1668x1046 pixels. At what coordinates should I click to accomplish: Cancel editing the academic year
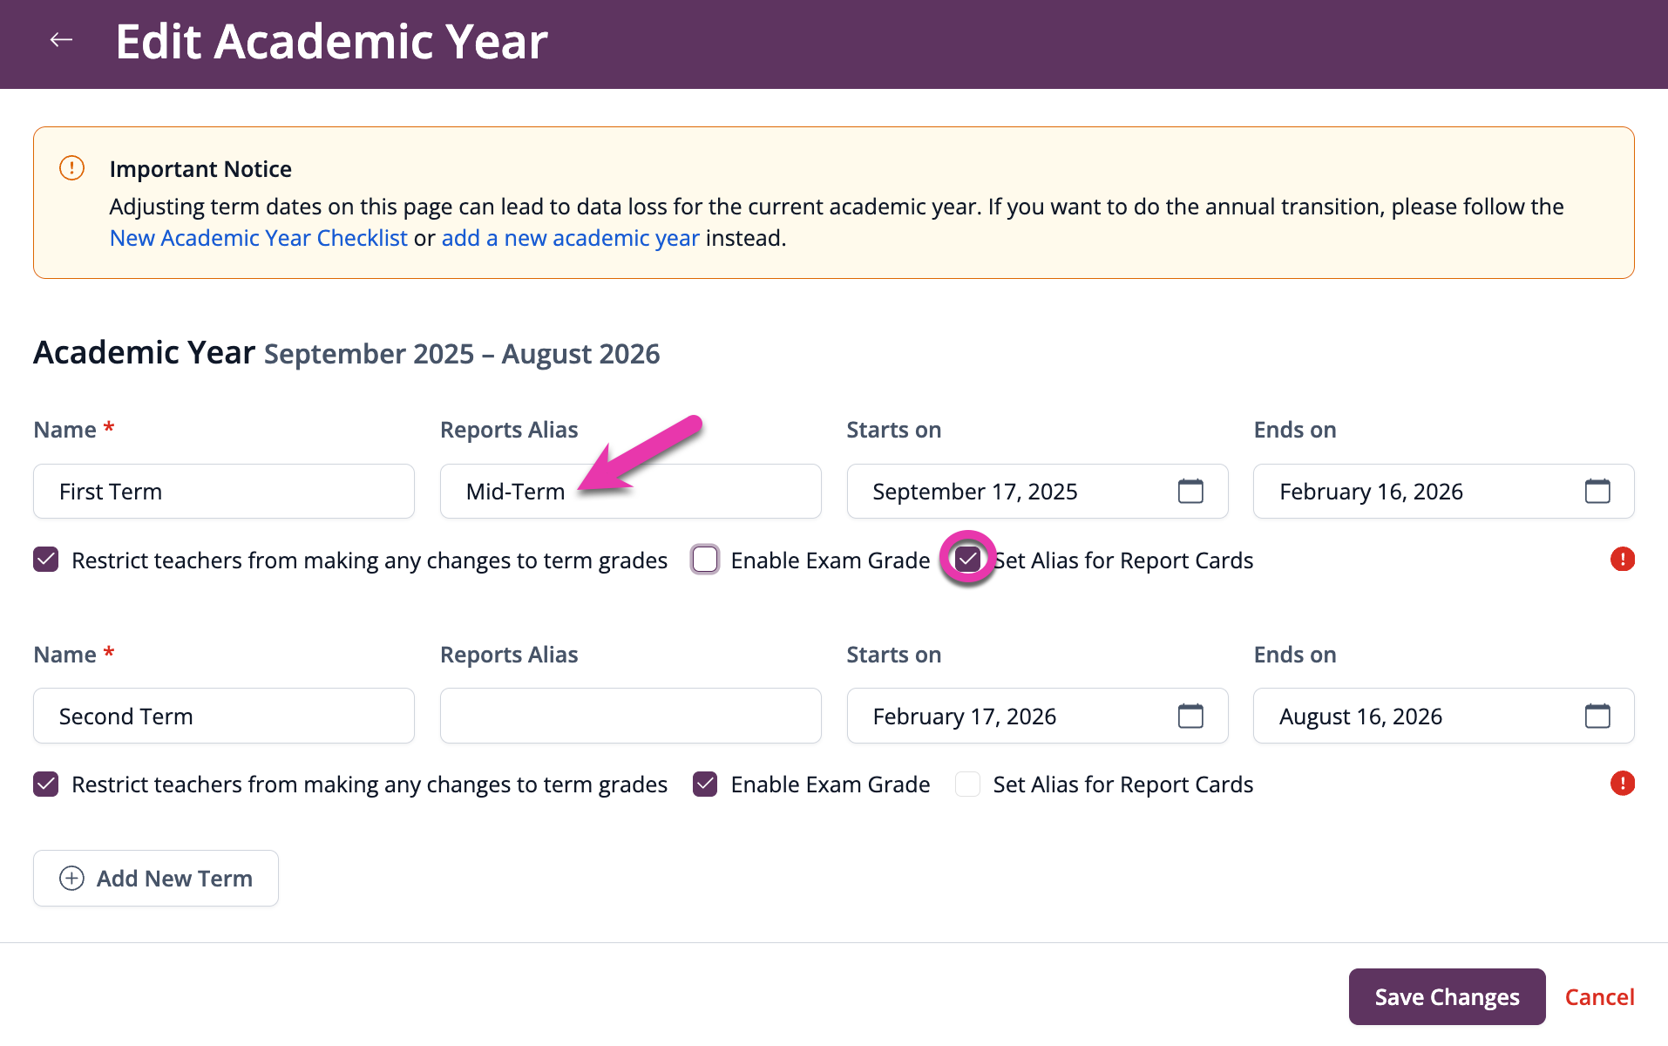click(x=1599, y=997)
